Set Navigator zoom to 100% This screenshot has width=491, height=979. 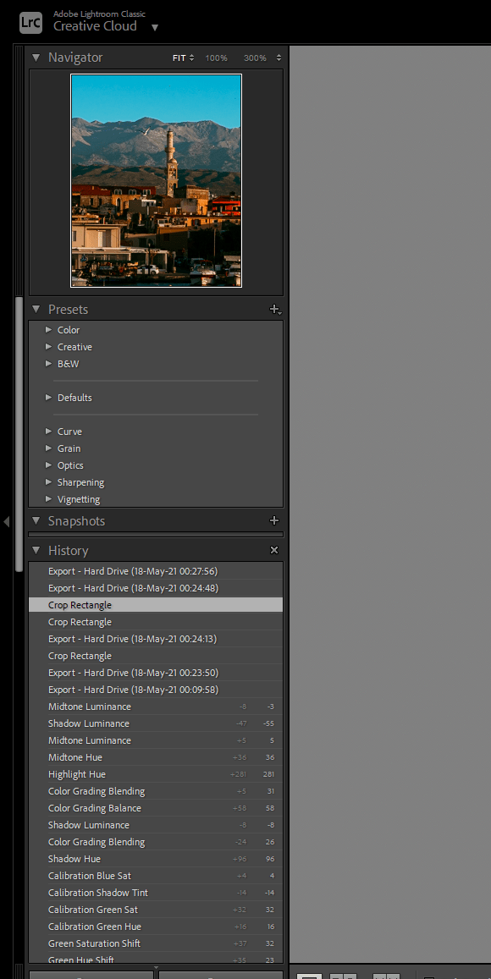tap(216, 58)
